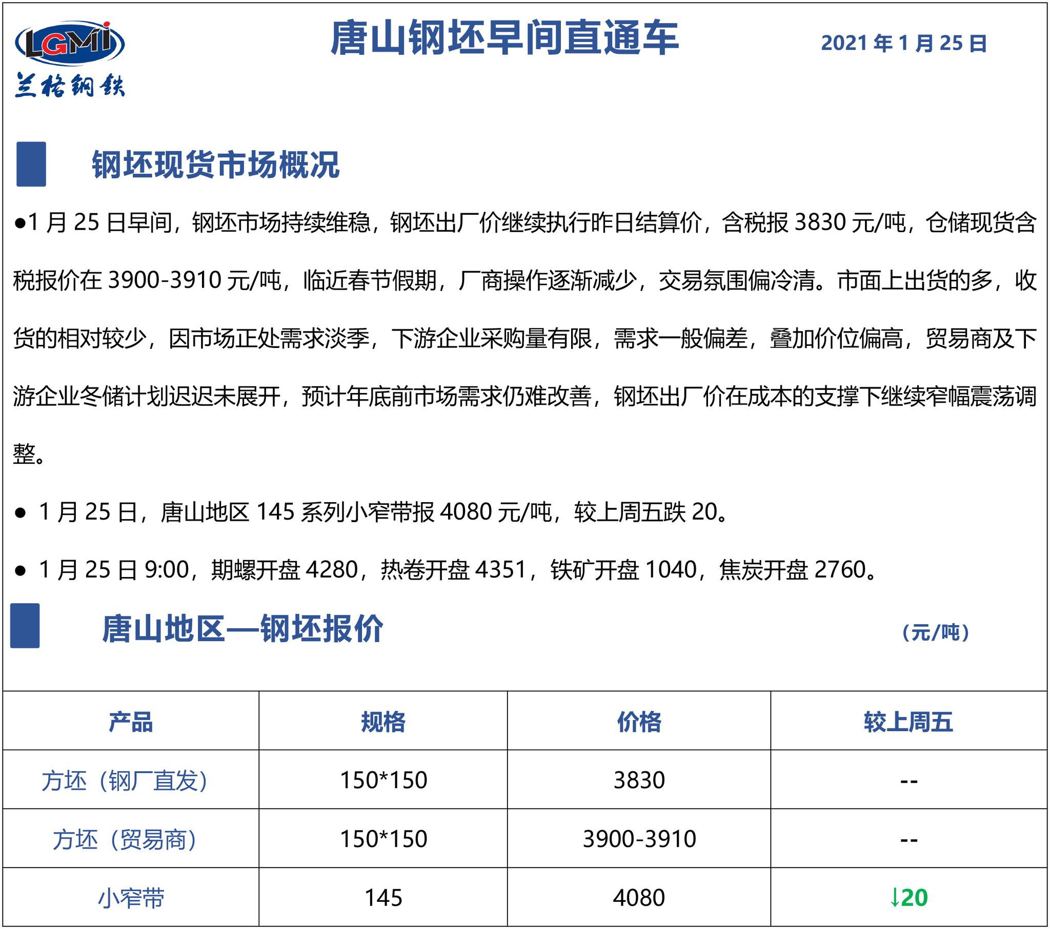This screenshot has width=1050, height=929.
Task: Click the title 唐山钢坯早间直通车
Action: coord(504,38)
